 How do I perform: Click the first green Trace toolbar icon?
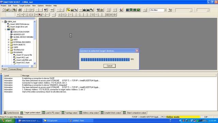pyautogui.click(x=127, y=10)
